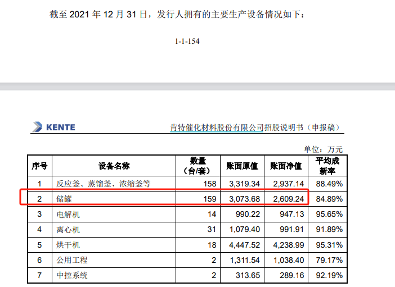This screenshot has width=395, height=287.
Task: Select the 4,447.52 original value cell
Action: pyautogui.click(x=244, y=244)
